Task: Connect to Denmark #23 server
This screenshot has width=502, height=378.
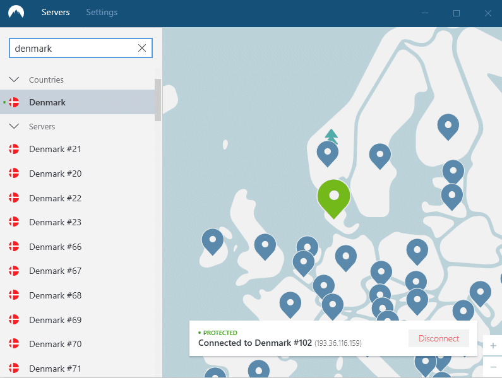Action: click(x=78, y=222)
